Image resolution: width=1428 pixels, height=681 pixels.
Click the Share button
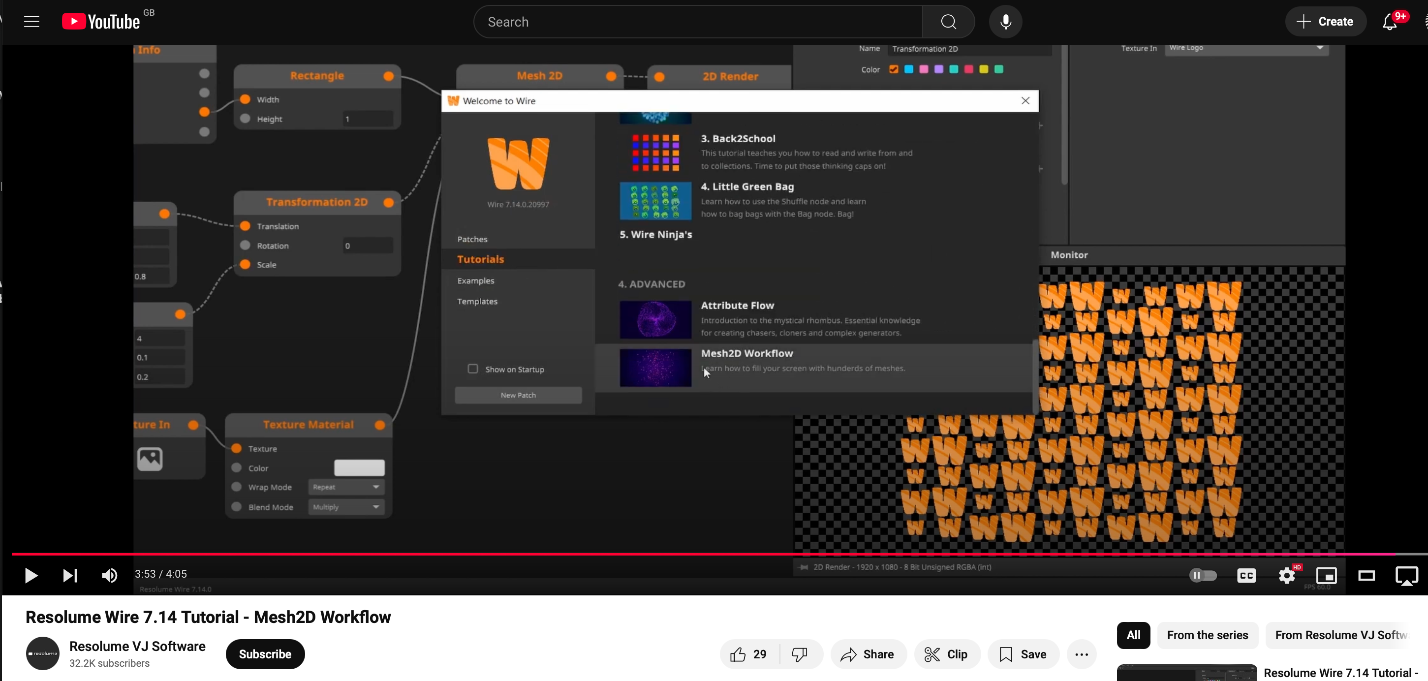point(868,654)
